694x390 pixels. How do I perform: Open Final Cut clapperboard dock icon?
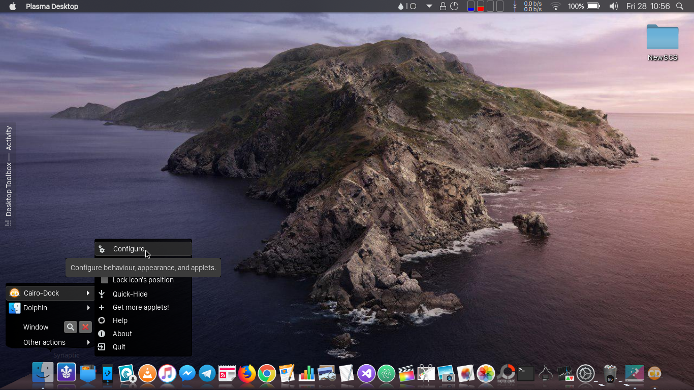(x=406, y=374)
